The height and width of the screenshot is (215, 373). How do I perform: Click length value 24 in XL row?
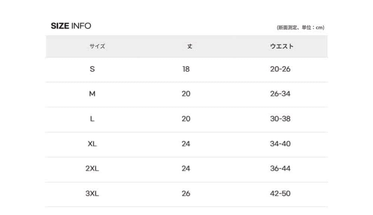[x=186, y=144]
